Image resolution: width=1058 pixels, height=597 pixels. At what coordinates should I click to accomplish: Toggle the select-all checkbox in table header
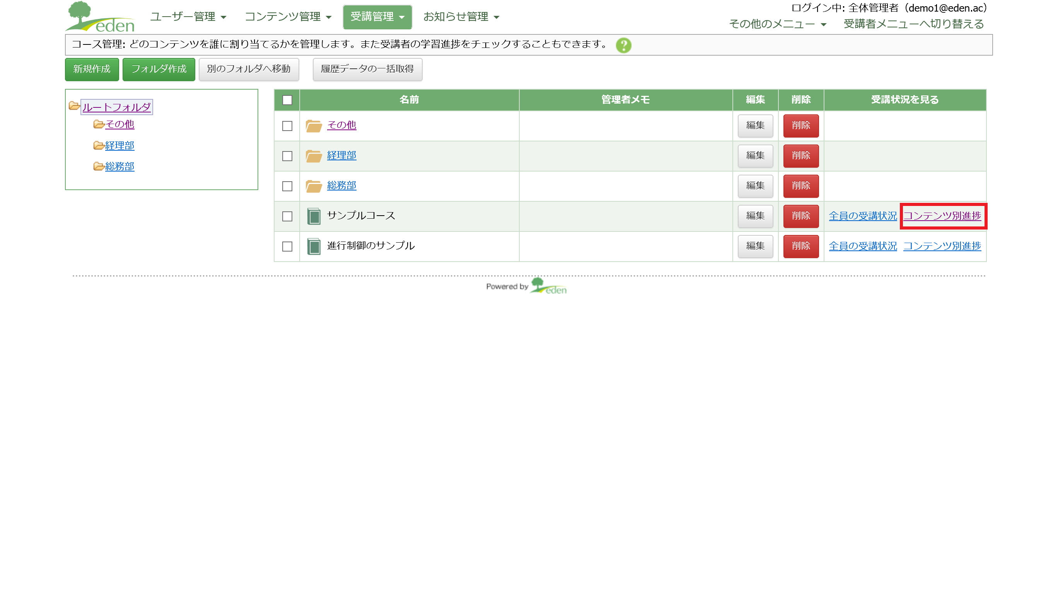pyautogui.click(x=287, y=100)
